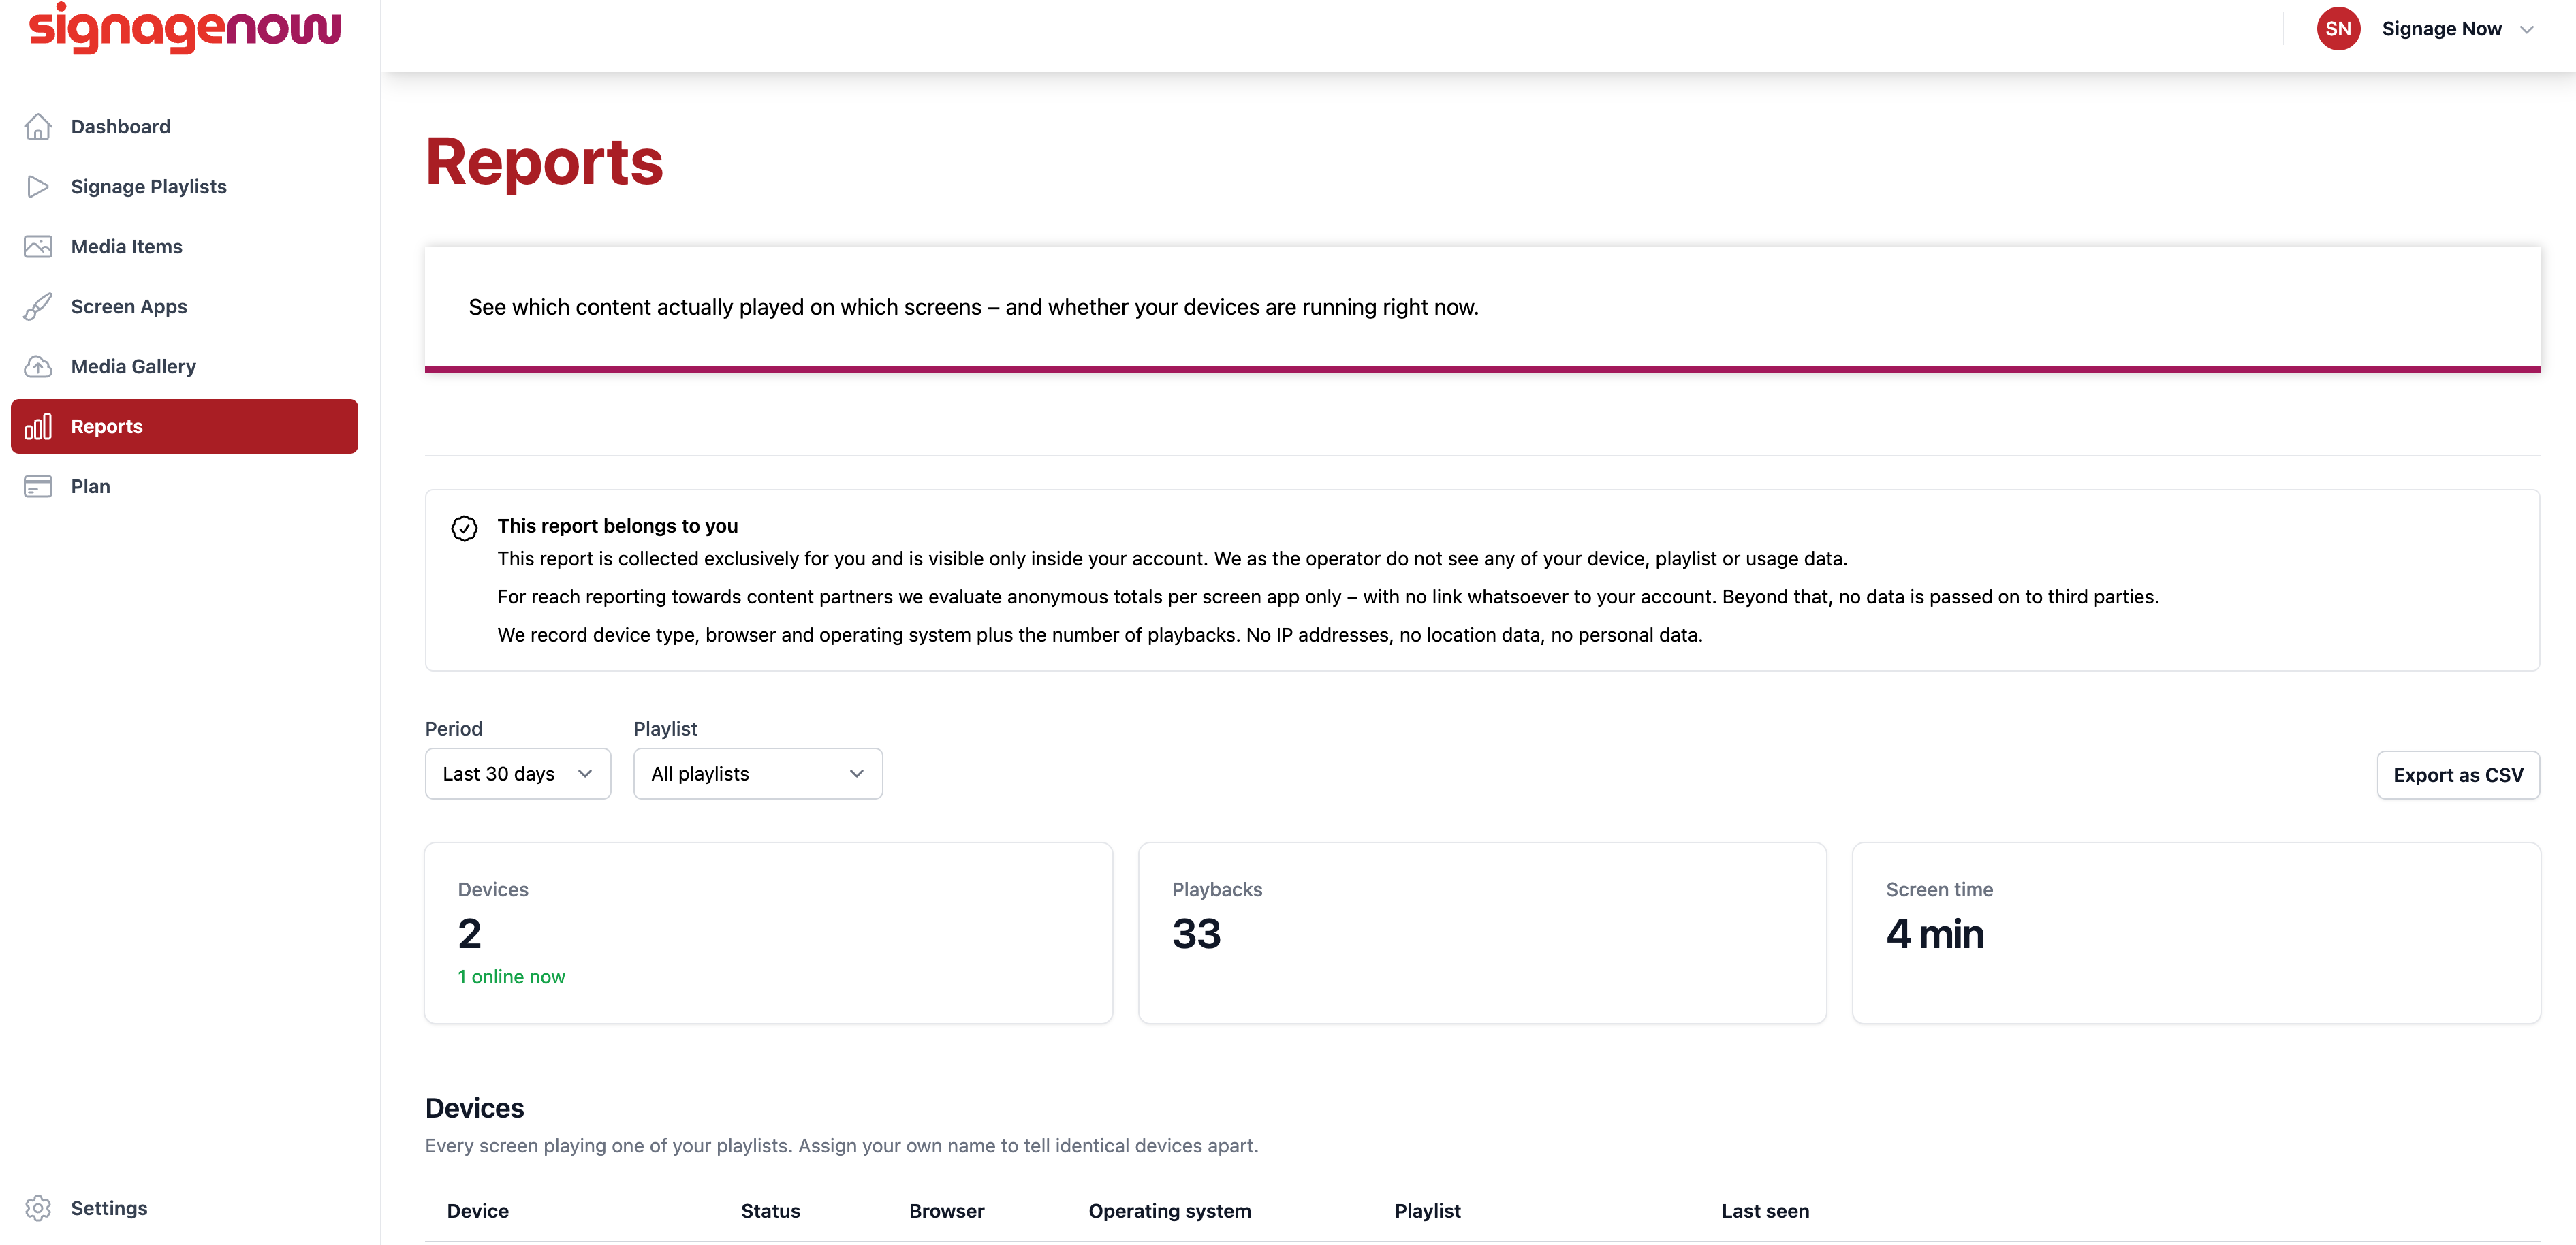Click the Settings gear icon
Screen dimensions: 2576x1245
[38, 1208]
